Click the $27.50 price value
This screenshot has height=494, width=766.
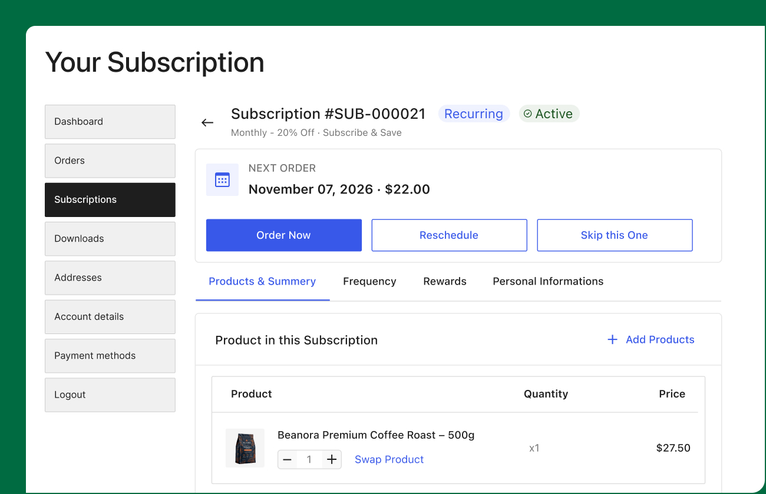coord(673,448)
